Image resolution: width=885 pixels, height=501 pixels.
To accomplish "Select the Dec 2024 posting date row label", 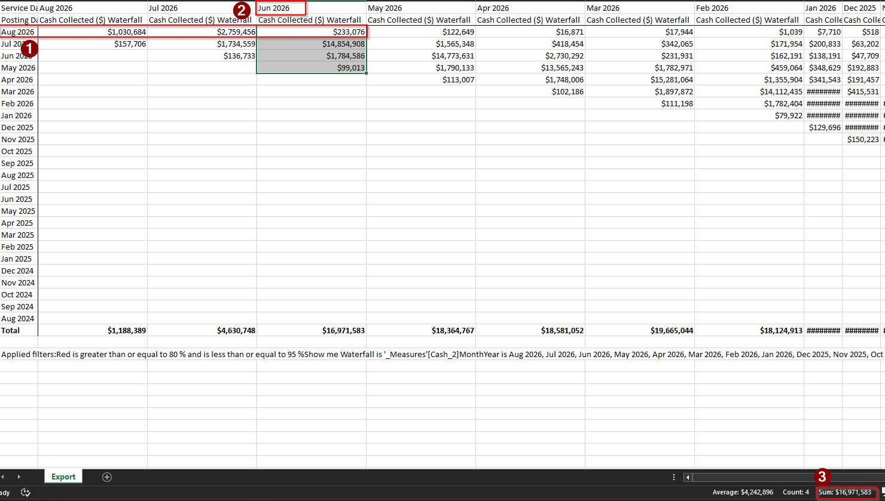I will (x=19, y=271).
